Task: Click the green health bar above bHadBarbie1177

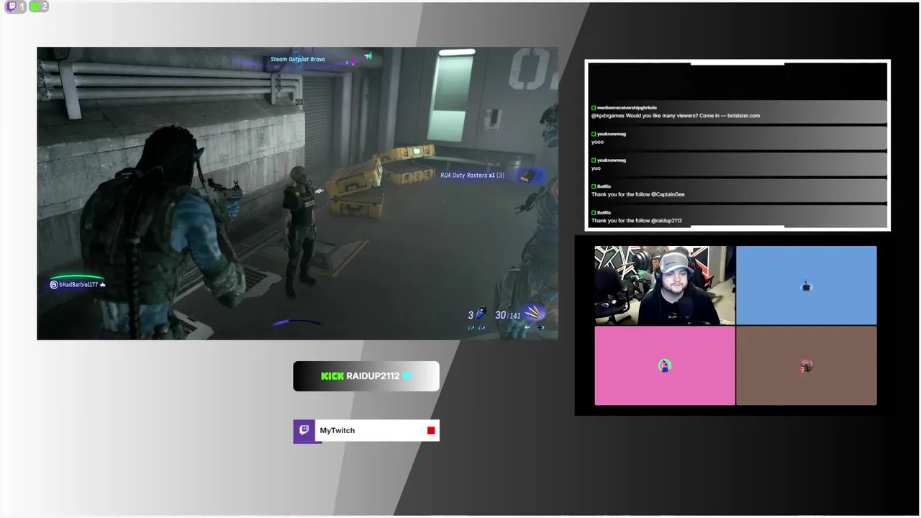Action: 77,277
